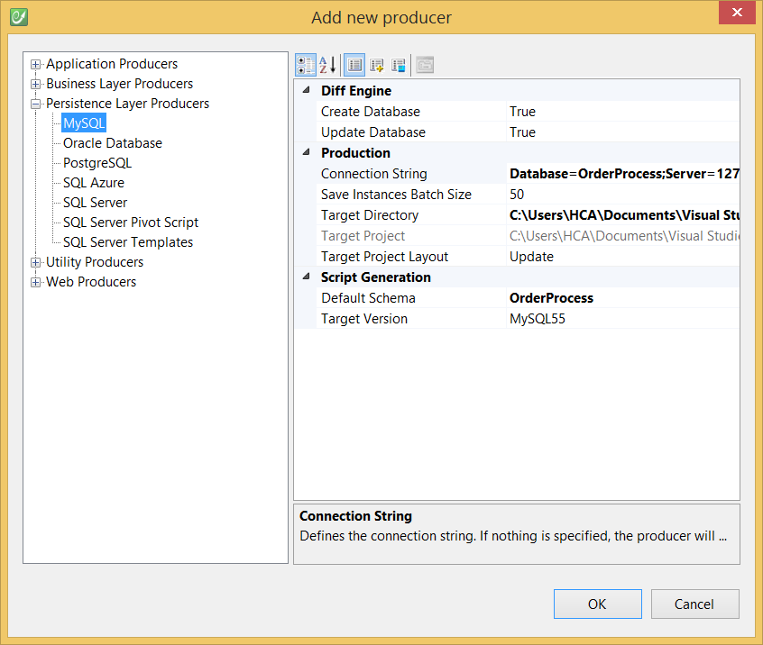Select SQL Server in the producer tree
This screenshot has width=763, height=645.
[95, 203]
